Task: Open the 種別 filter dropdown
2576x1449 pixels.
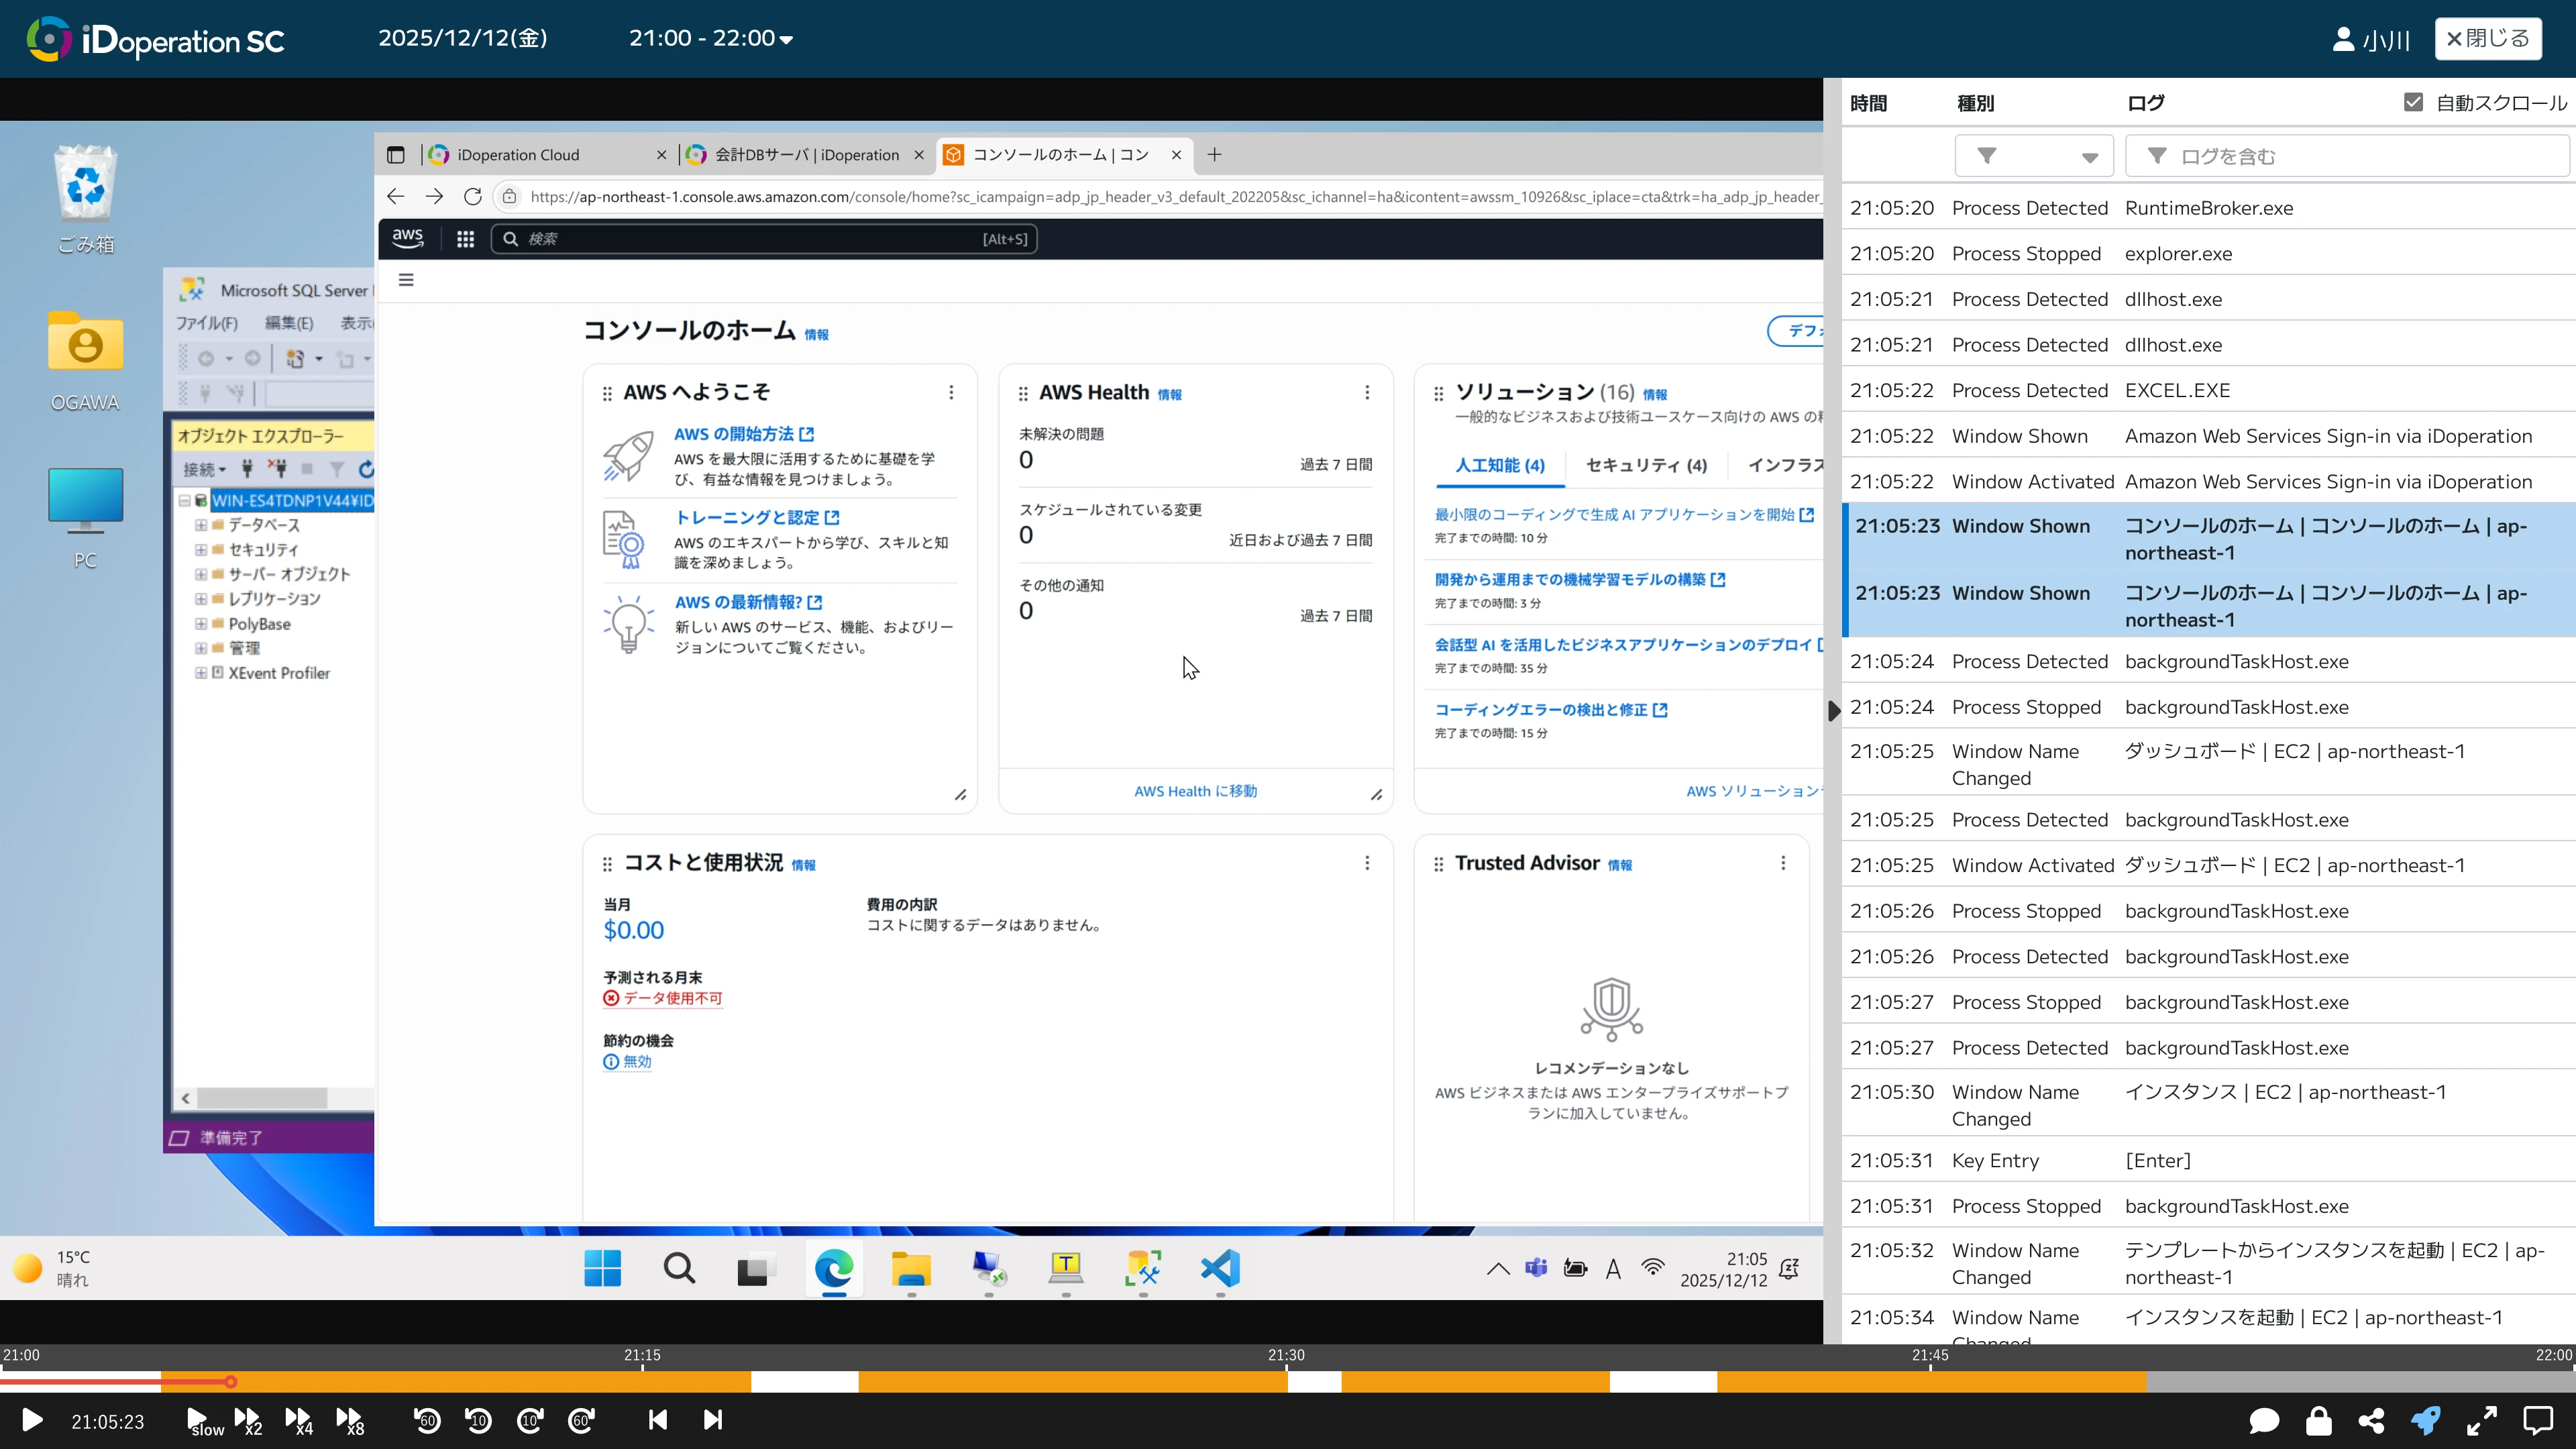Action: point(2034,156)
